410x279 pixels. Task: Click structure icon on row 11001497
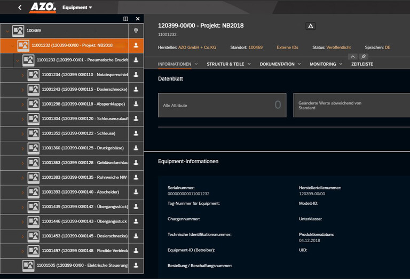[136, 250]
